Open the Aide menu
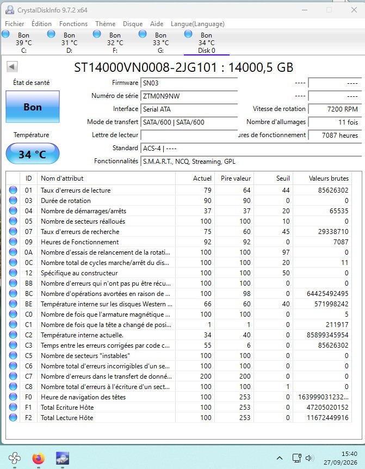 point(157,23)
